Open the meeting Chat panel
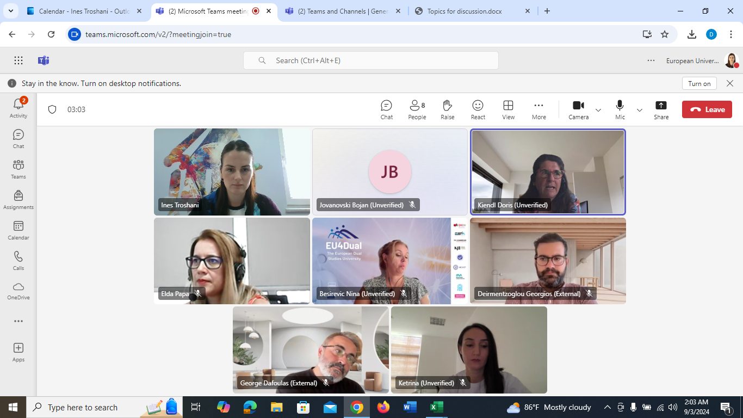 [x=386, y=109]
